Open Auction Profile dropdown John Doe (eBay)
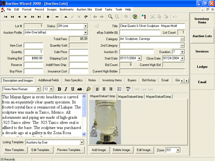 (x=86, y=32)
